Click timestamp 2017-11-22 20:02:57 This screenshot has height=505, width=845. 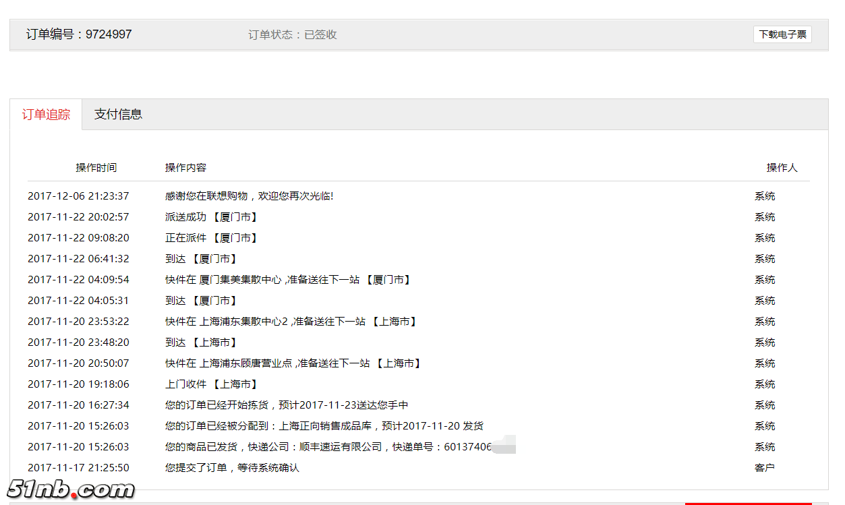[78, 217]
